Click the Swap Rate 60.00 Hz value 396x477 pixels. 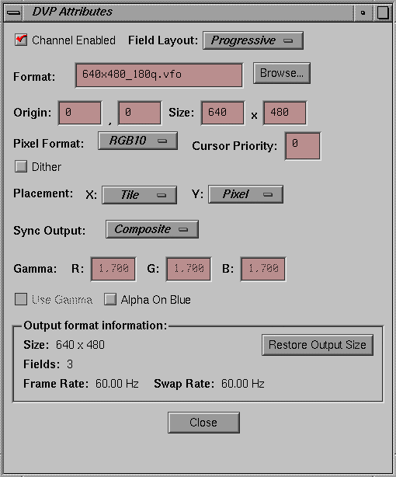tap(243, 384)
